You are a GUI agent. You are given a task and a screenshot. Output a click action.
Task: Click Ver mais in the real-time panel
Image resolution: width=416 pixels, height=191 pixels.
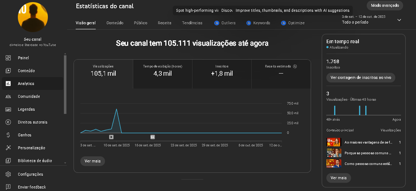(x=339, y=178)
